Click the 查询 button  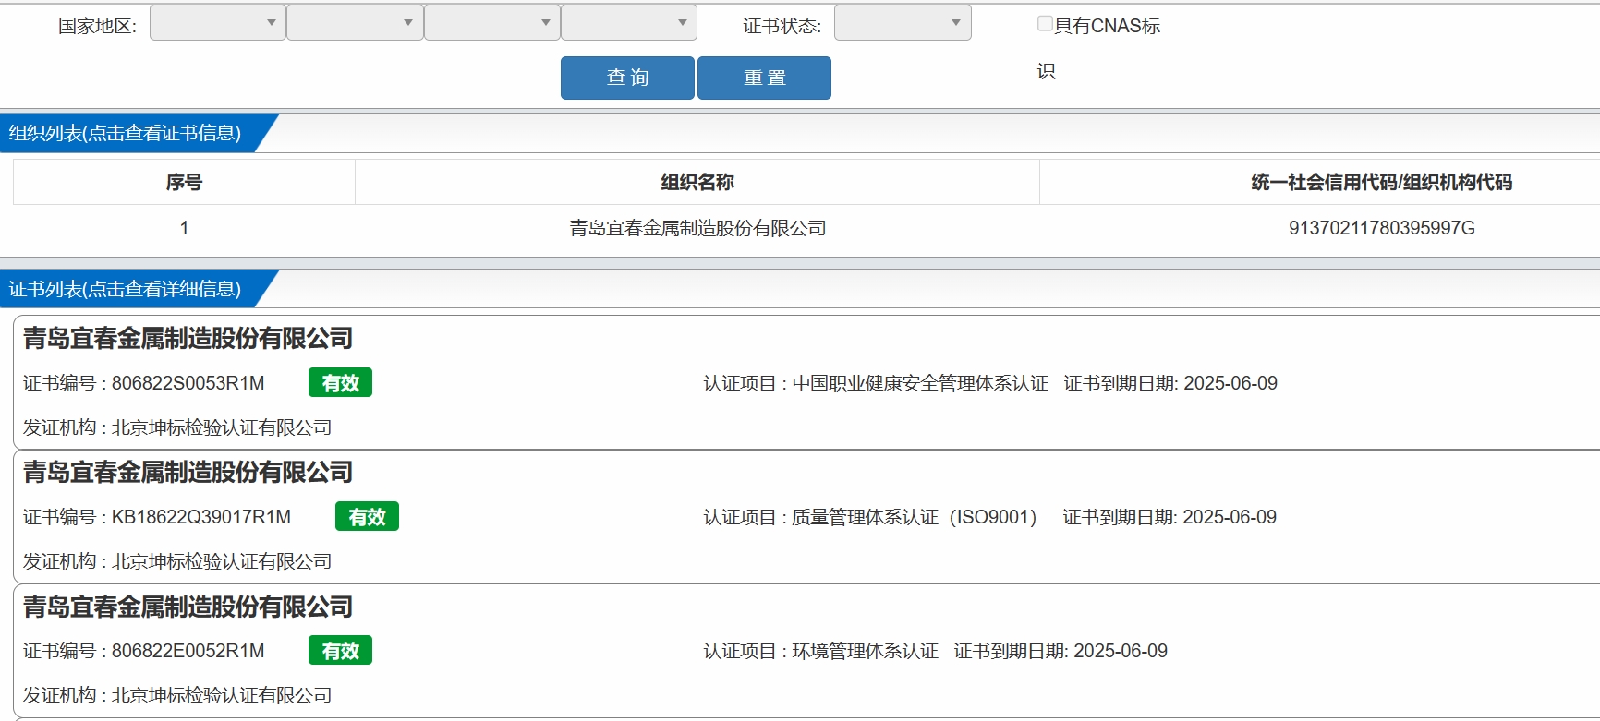tap(627, 78)
